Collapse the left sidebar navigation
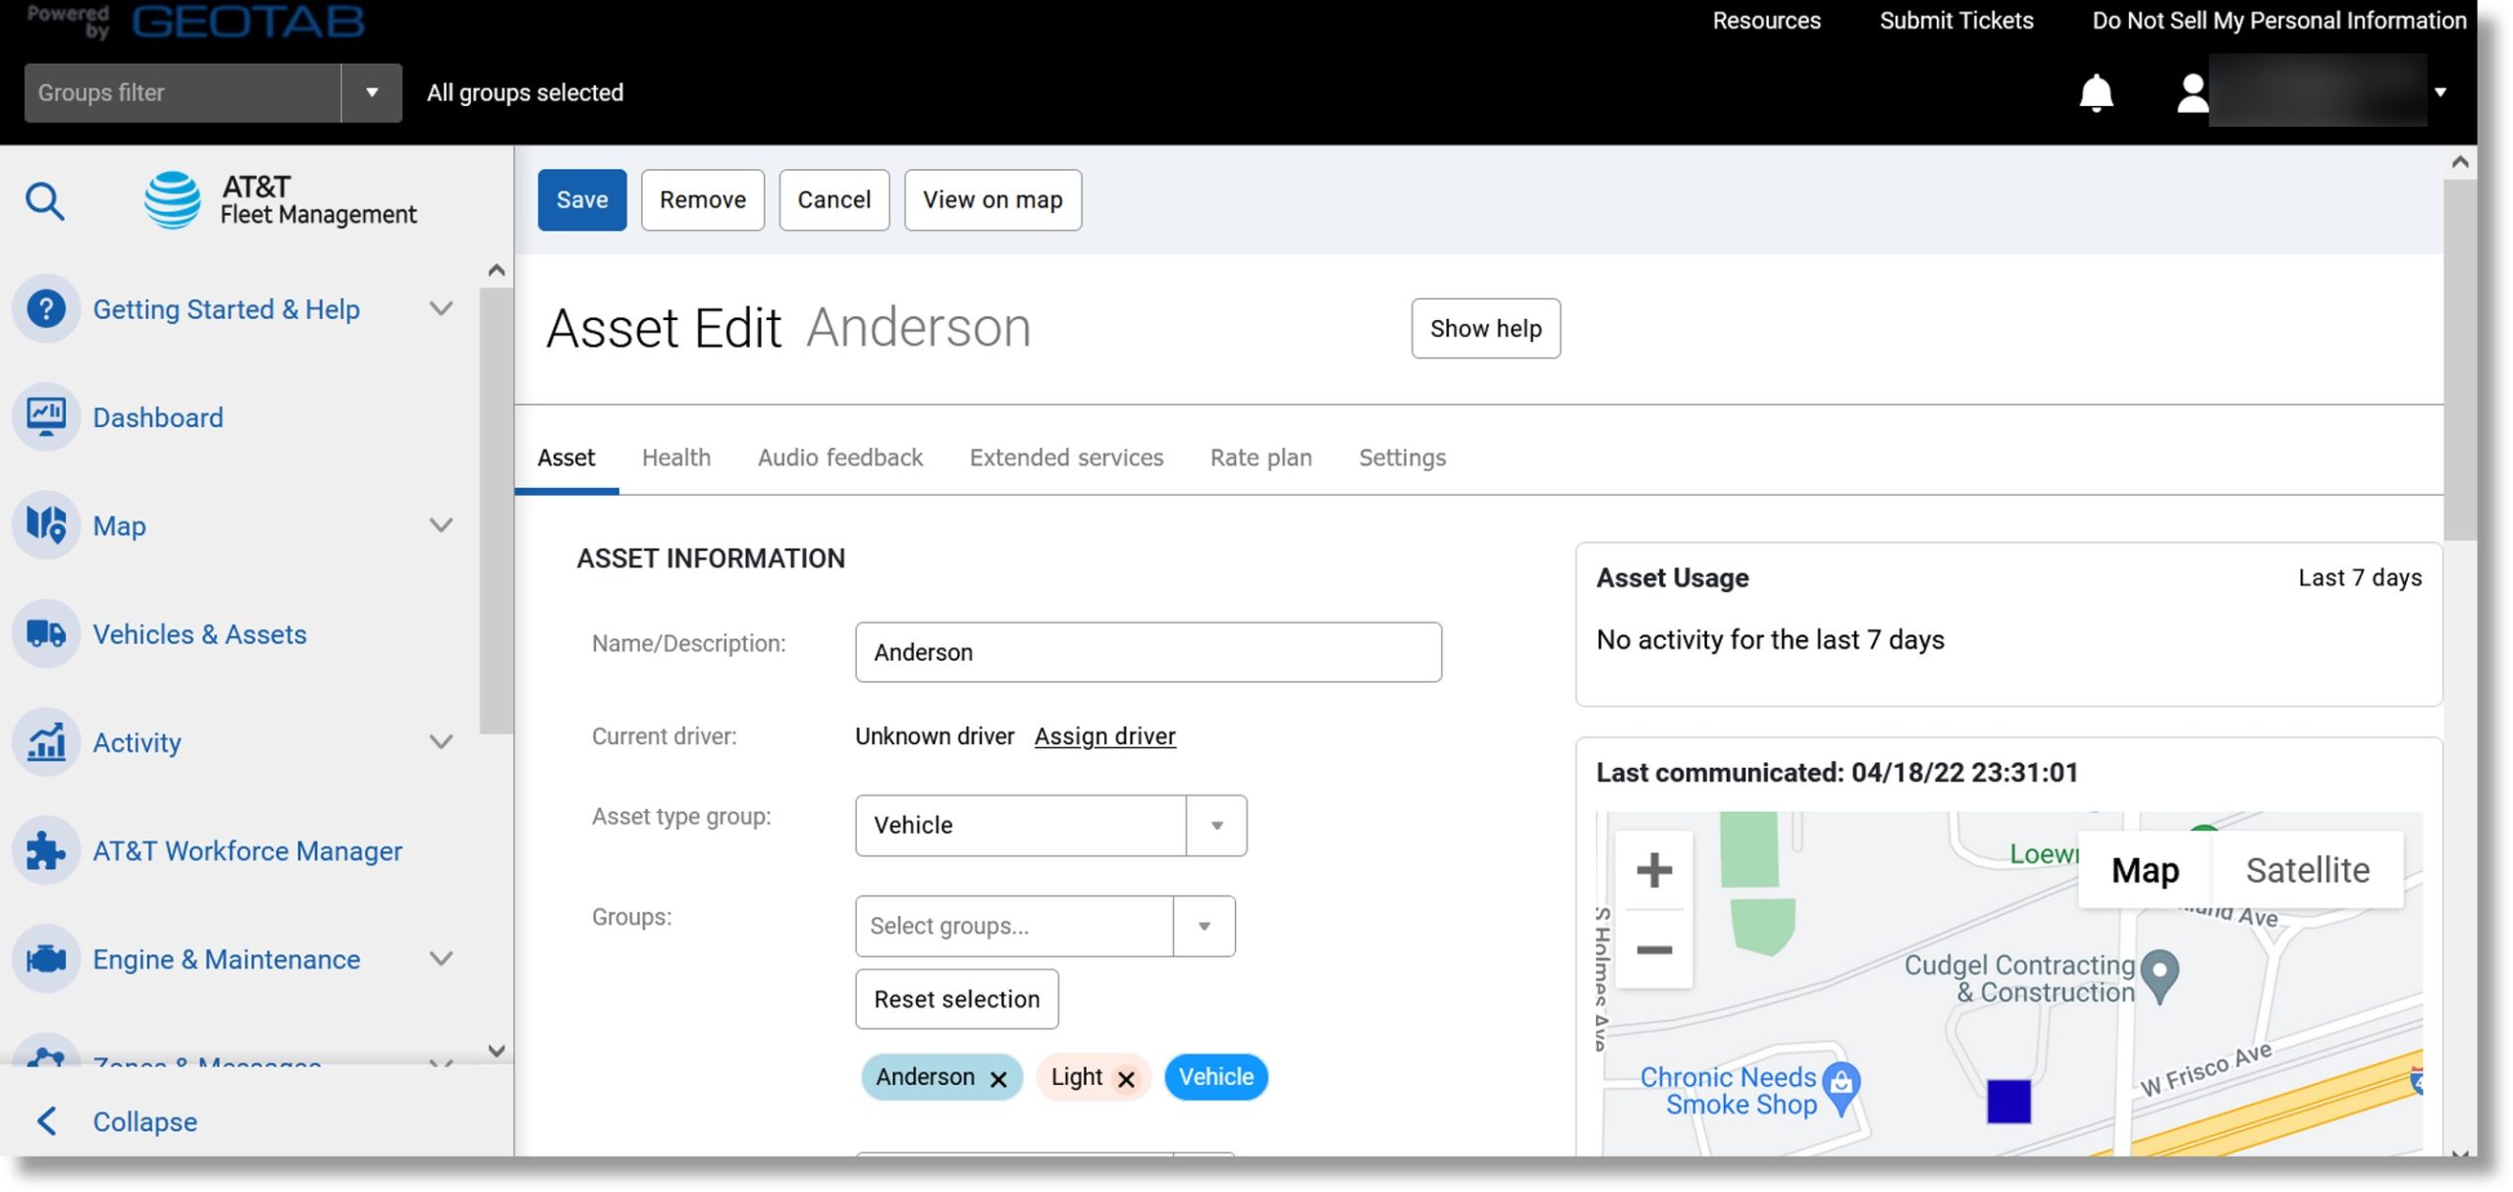The image size is (2513, 1192). pyautogui.click(x=142, y=1121)
